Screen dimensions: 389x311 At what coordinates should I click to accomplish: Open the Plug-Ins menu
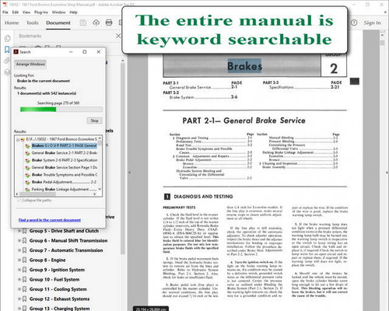[x=41, y=12]
